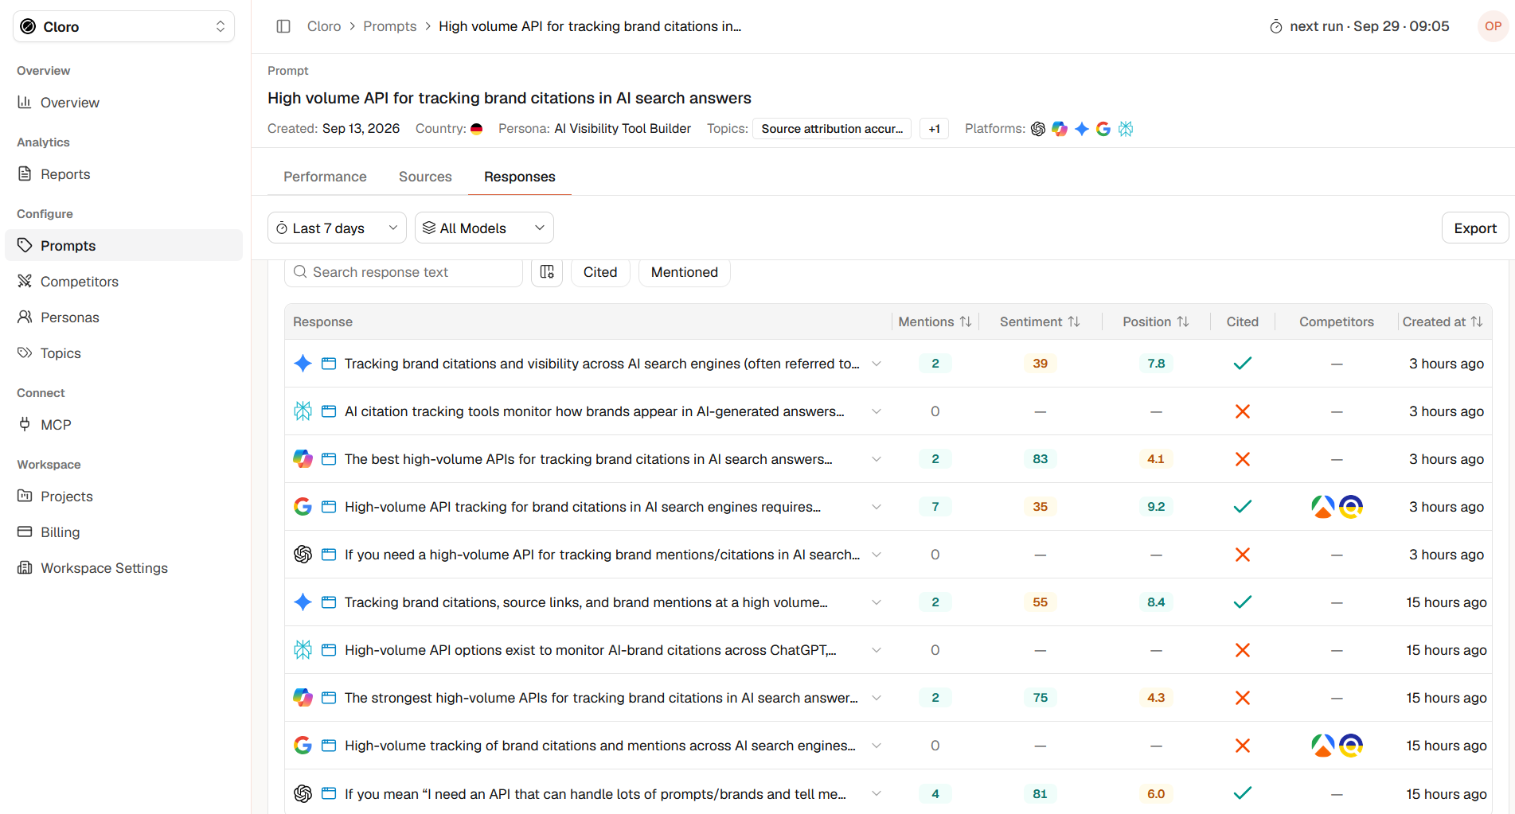Expand 'Tracking brand citations and visibility' response row

(877, 364)
